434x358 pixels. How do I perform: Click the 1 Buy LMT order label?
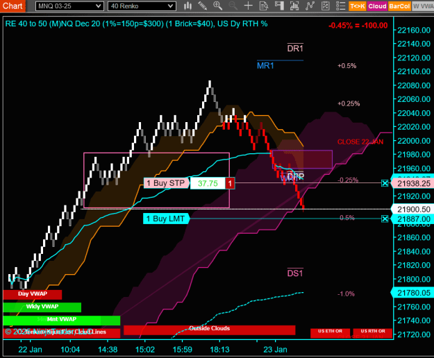165,219
